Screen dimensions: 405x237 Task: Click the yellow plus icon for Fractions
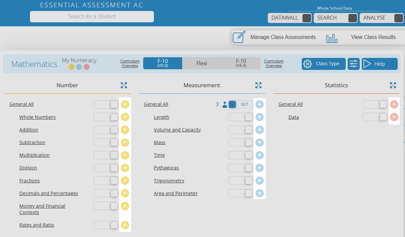point(125,180)
